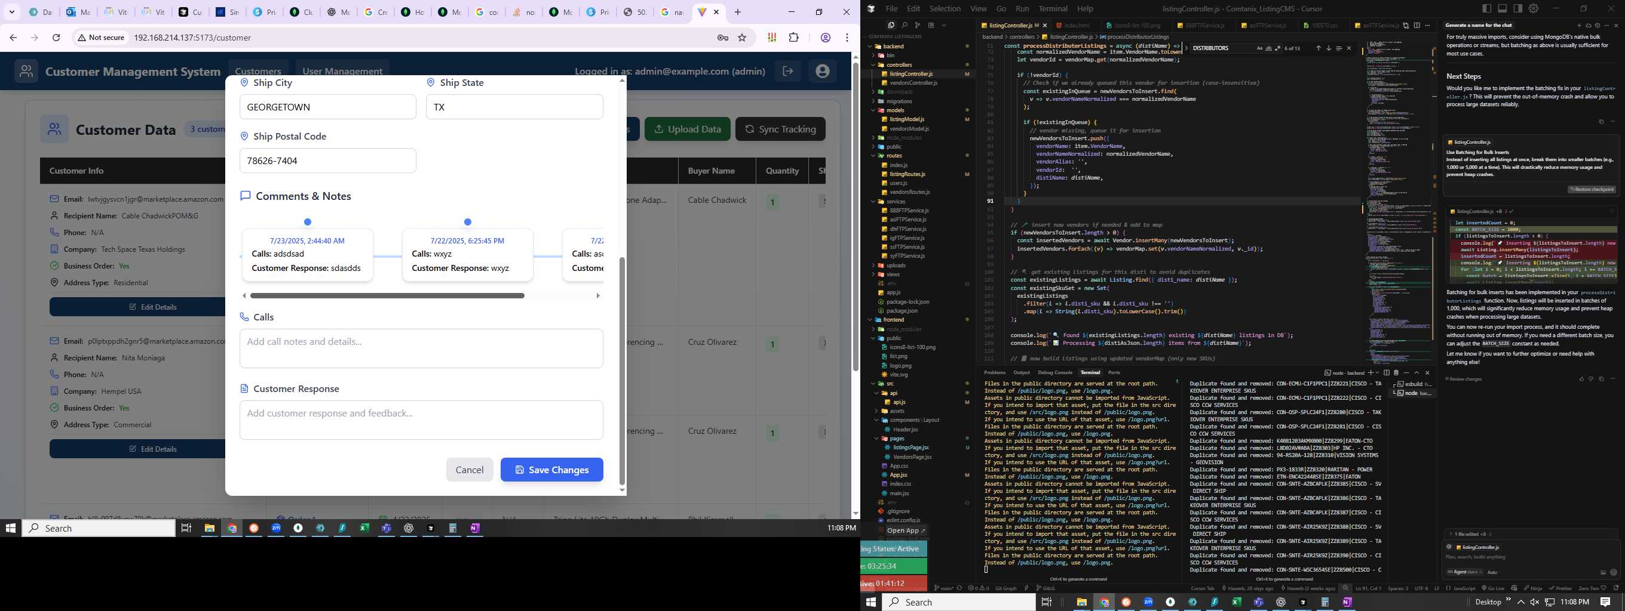Viewport: 1625px width, 611px height.
Task: Switch to Debug Console tab
Action: pos(1054,373)
